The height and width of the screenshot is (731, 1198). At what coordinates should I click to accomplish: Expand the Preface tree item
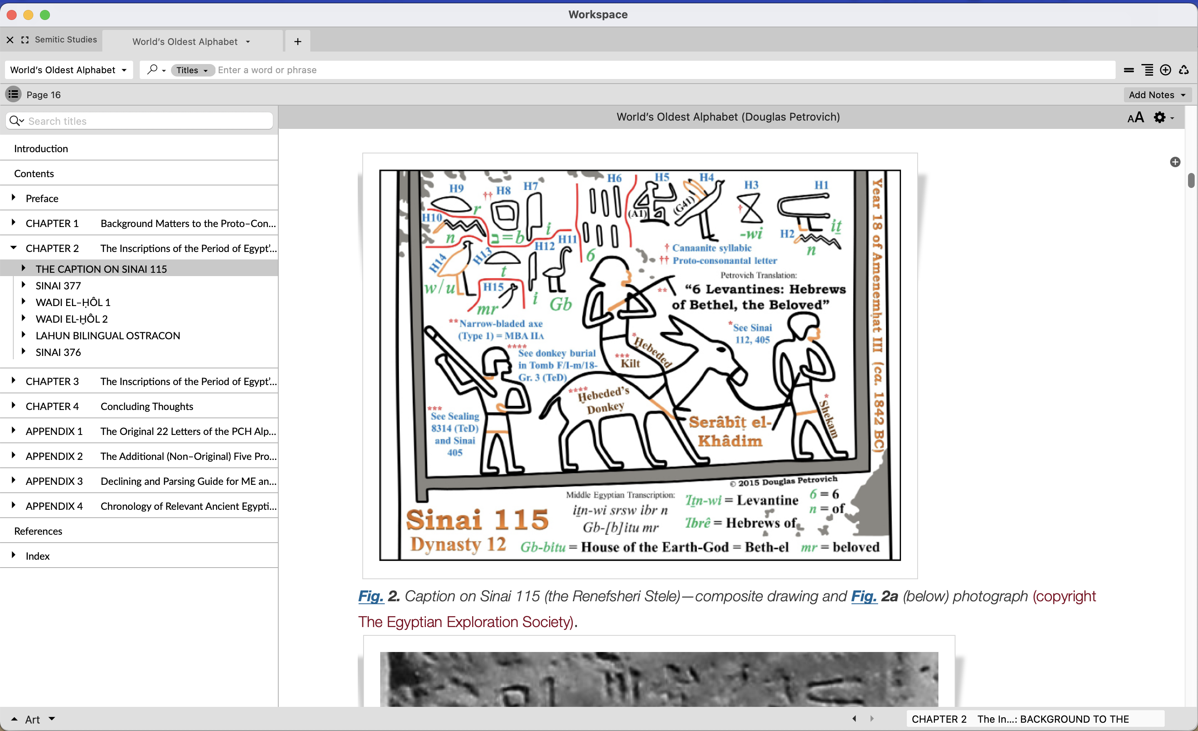pos(13,198)
